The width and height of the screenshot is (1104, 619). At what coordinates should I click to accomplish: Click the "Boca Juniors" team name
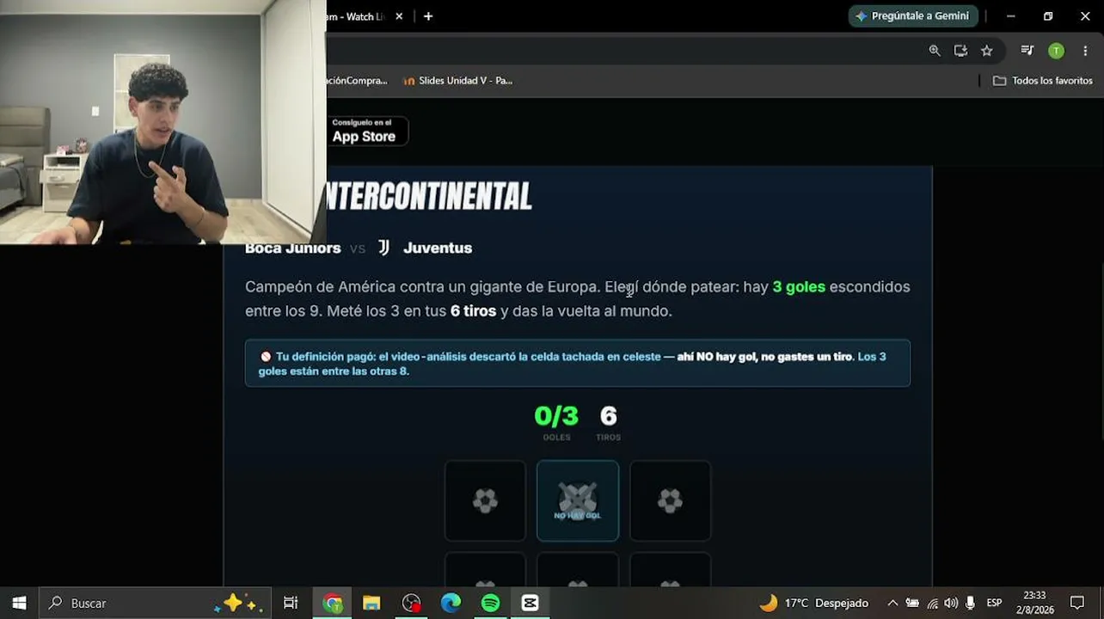[292, 248]
